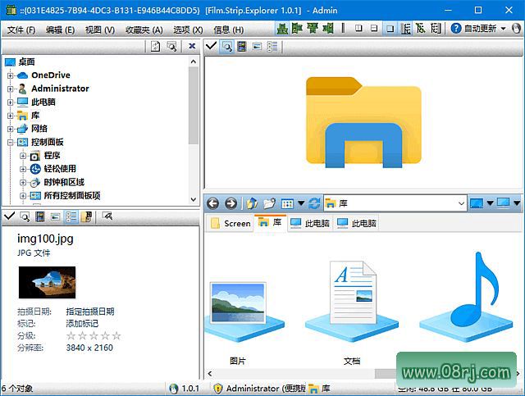Image resolution: width=525 pixels, height=396 pixels.
Task: Click the filmstrip icon in preview toolbar
Action: [242, 47]
